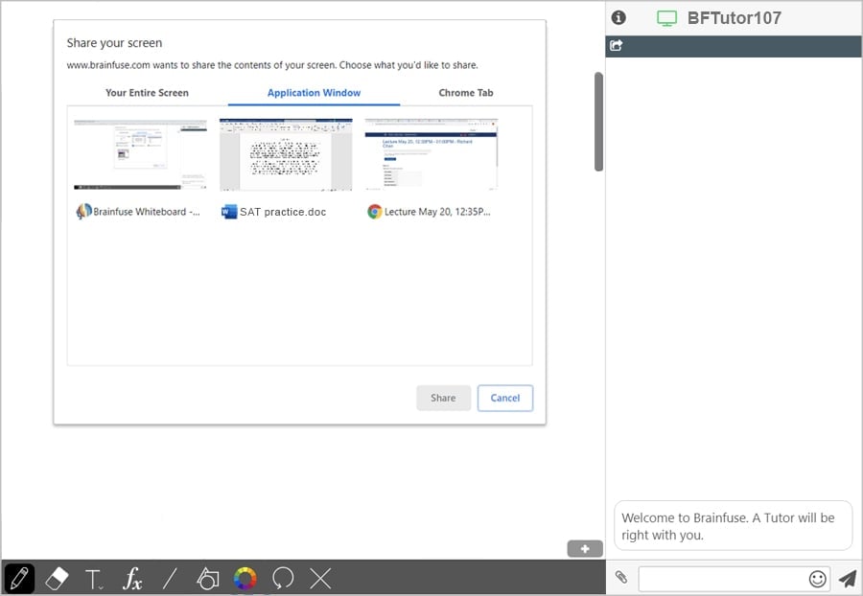Viewport: 863px width, 596px height.
Task: Select the Eraser tool
Action: [57, 578]
